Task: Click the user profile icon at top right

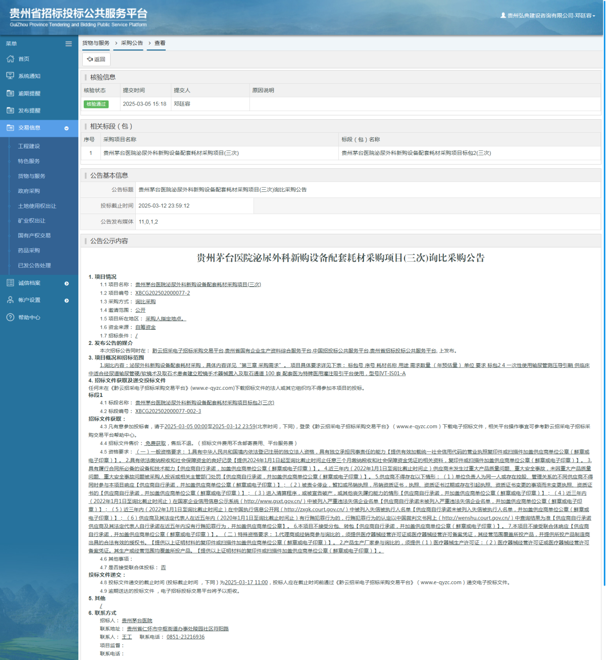Action: point(504,16)
